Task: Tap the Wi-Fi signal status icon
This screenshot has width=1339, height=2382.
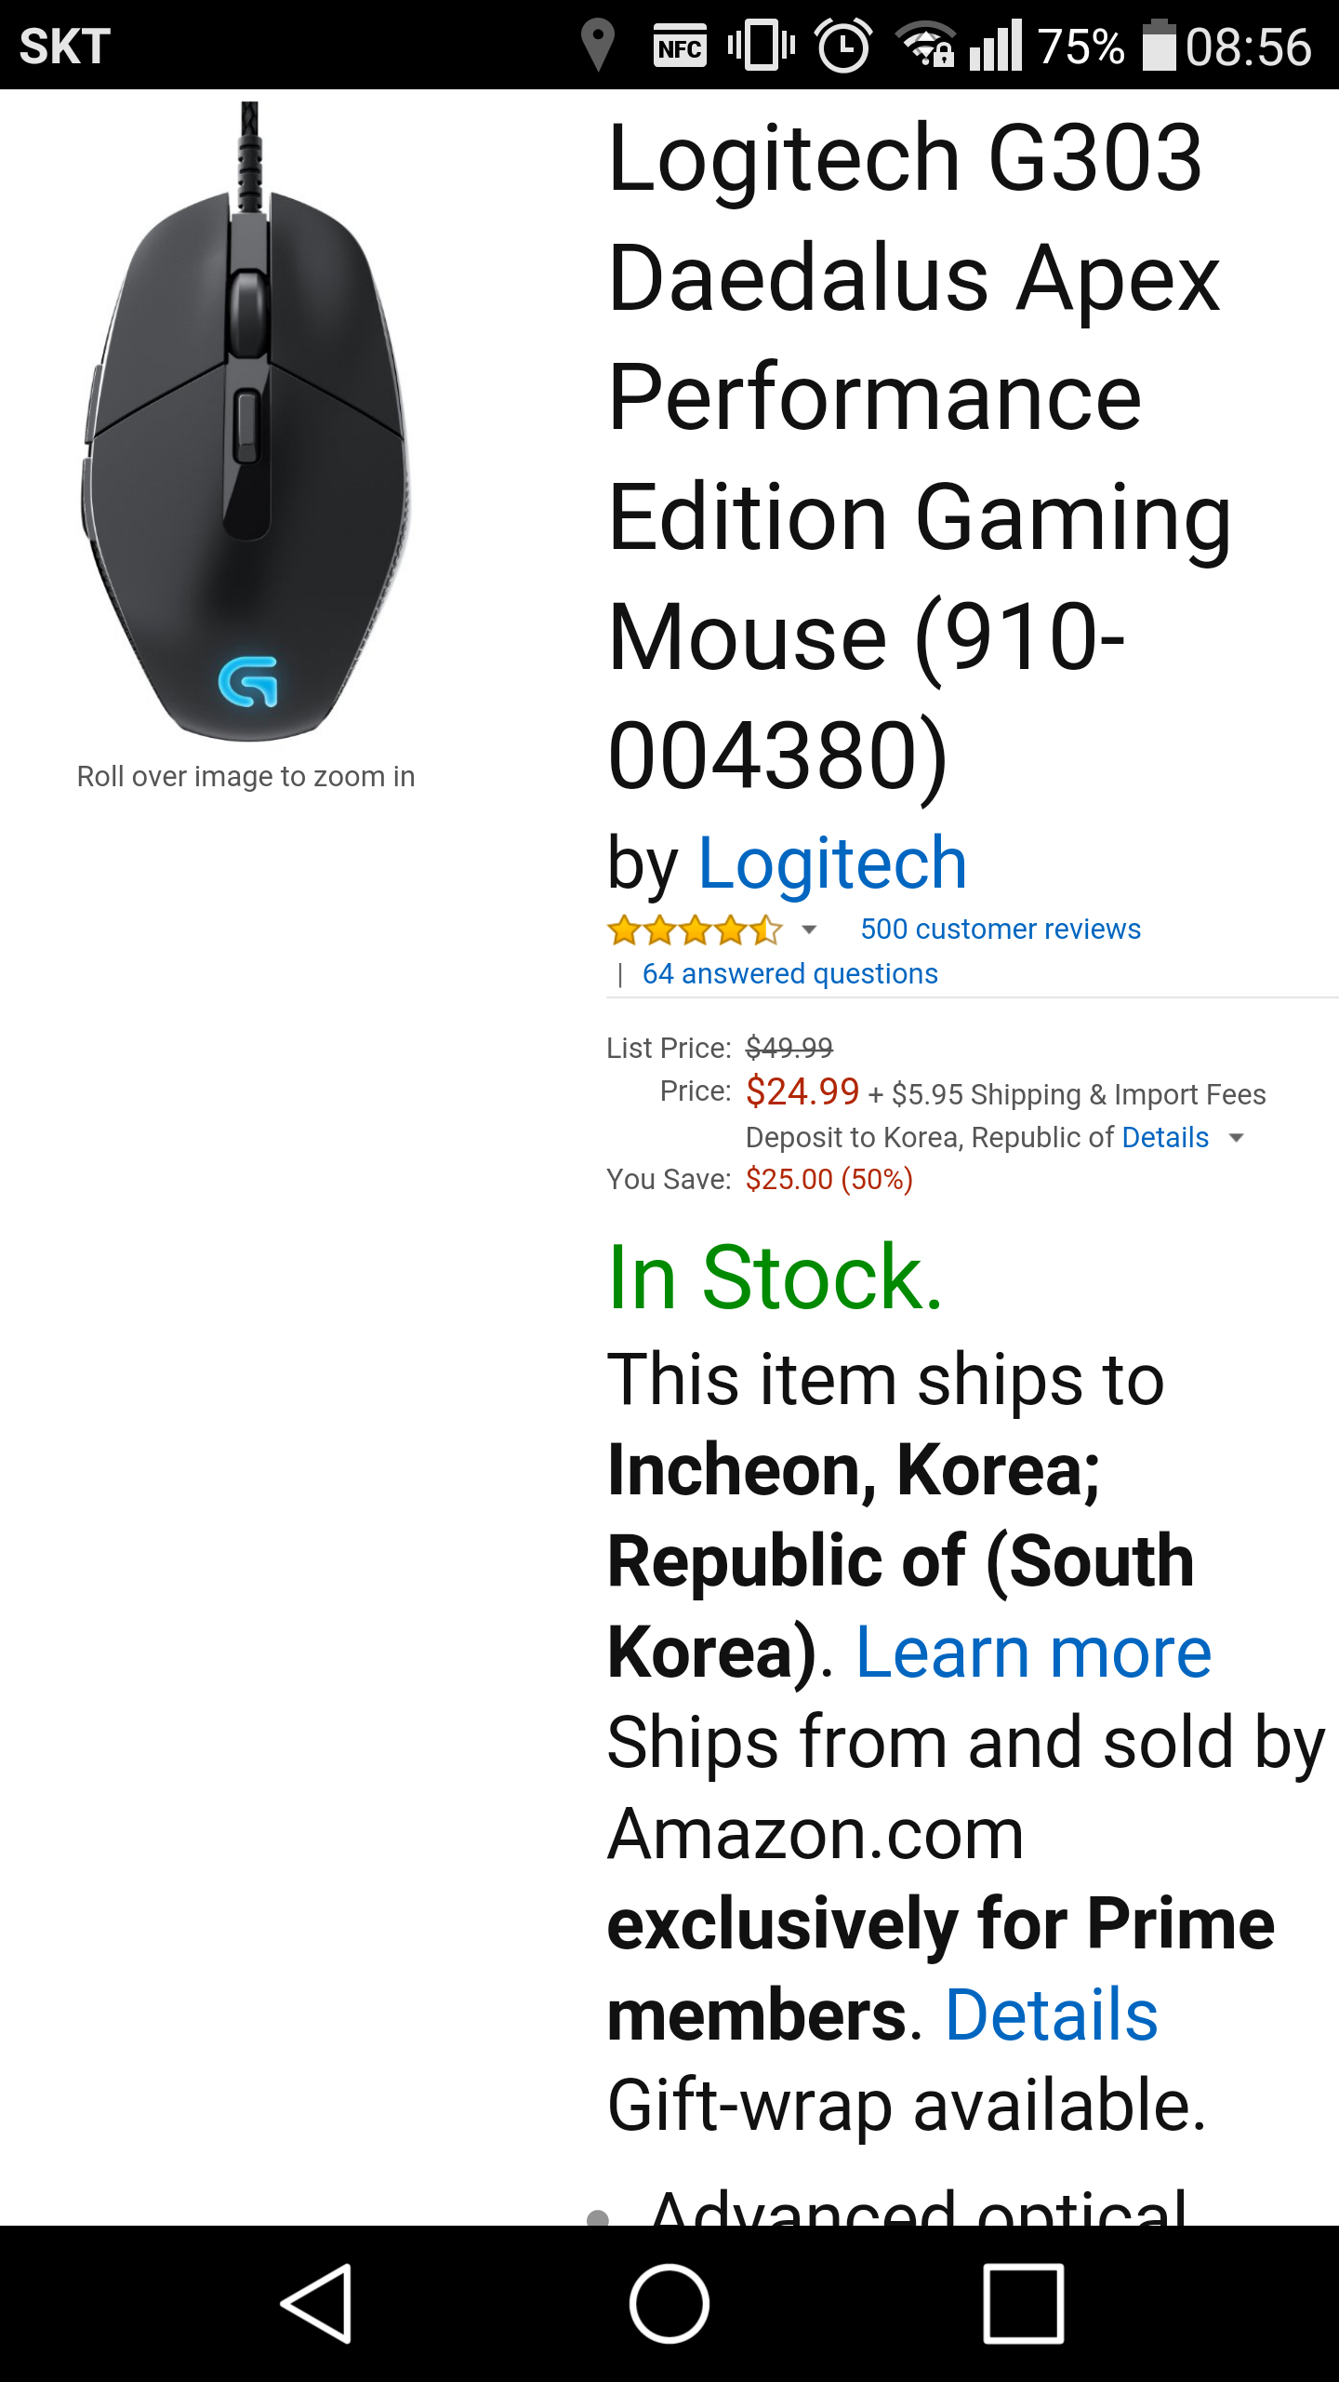Action: tap(924, 45)
